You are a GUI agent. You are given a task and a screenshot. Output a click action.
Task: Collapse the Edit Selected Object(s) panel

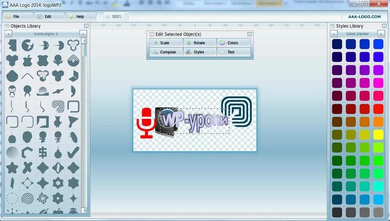pos(250,34)
